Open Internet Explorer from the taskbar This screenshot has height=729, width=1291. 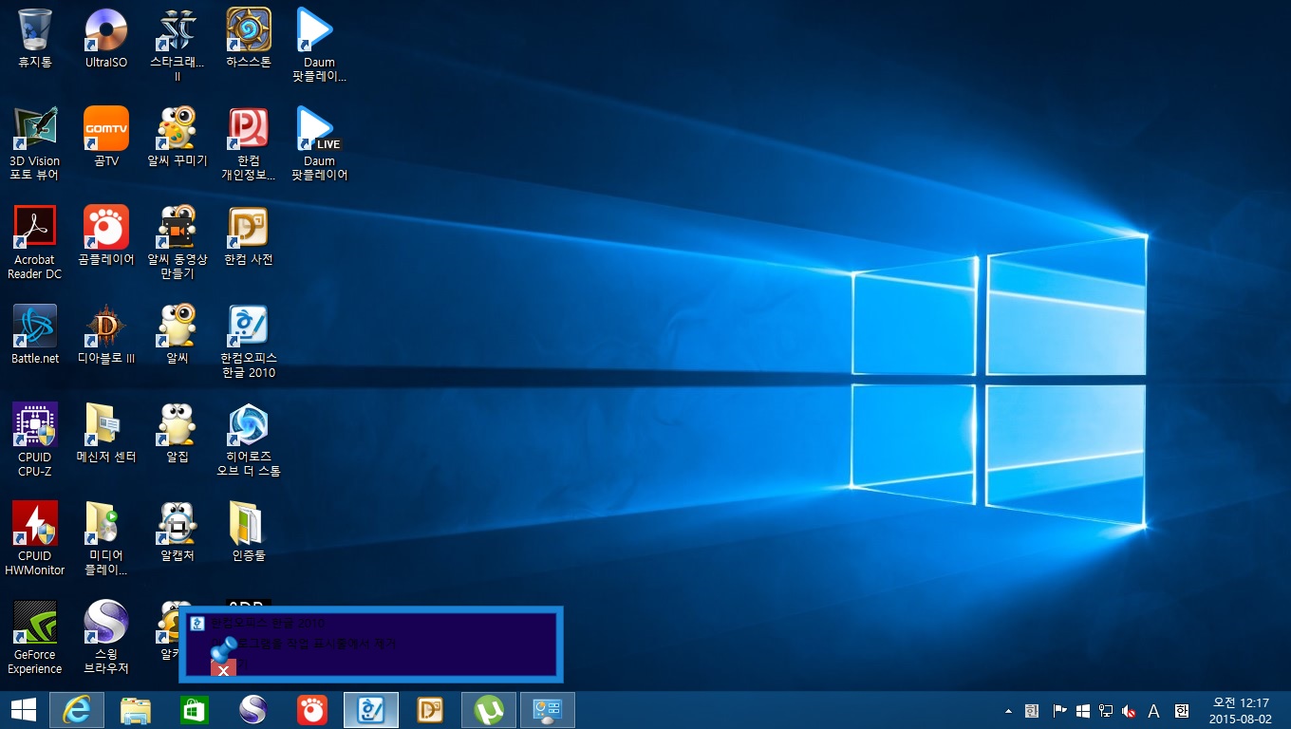(x=76, y=710)
